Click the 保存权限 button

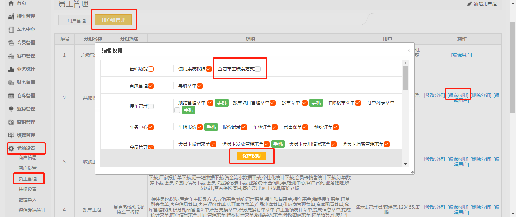pyautogui.click(x=252, y=156)
